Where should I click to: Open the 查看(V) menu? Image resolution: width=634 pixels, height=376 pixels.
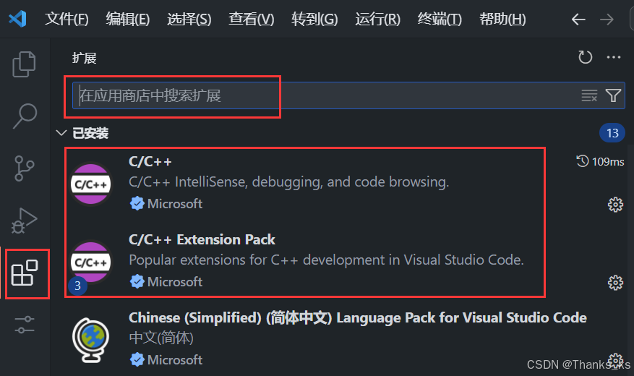coord(251,19)
